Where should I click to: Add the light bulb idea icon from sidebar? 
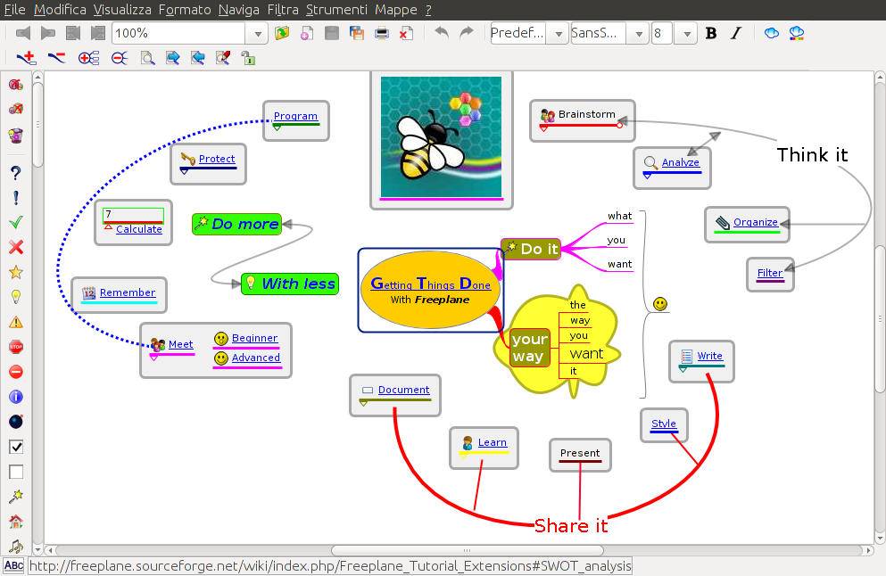point(16,297)
